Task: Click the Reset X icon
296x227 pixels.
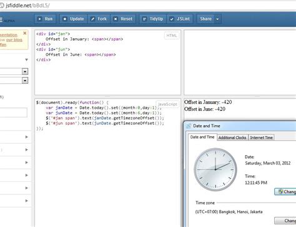Action: [116, 19]
